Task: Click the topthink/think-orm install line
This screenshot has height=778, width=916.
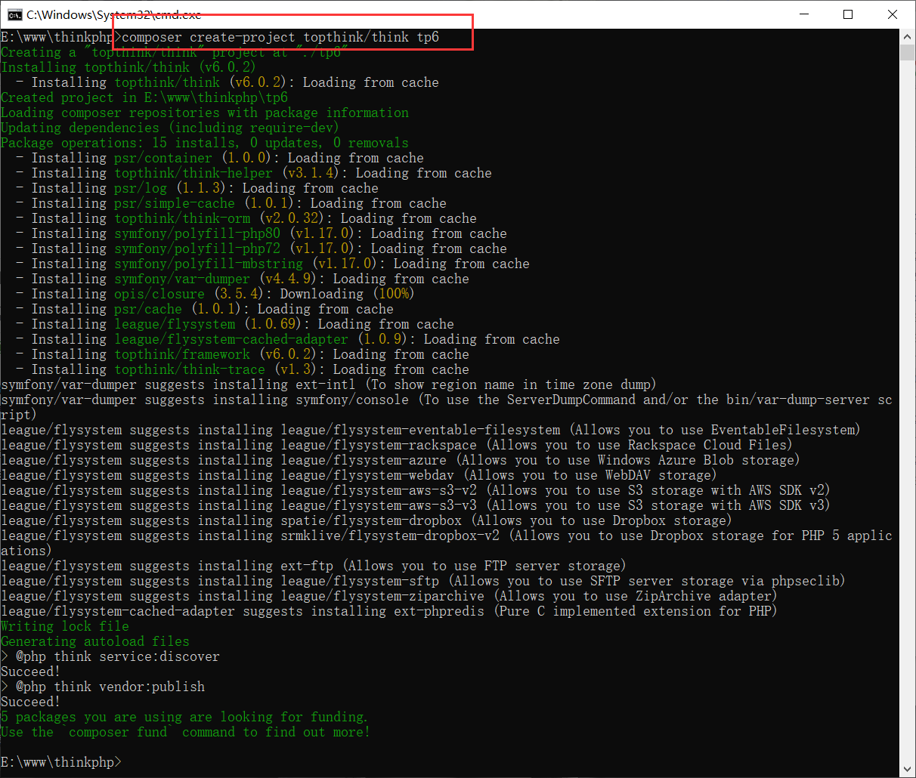Action: [246, 218]
